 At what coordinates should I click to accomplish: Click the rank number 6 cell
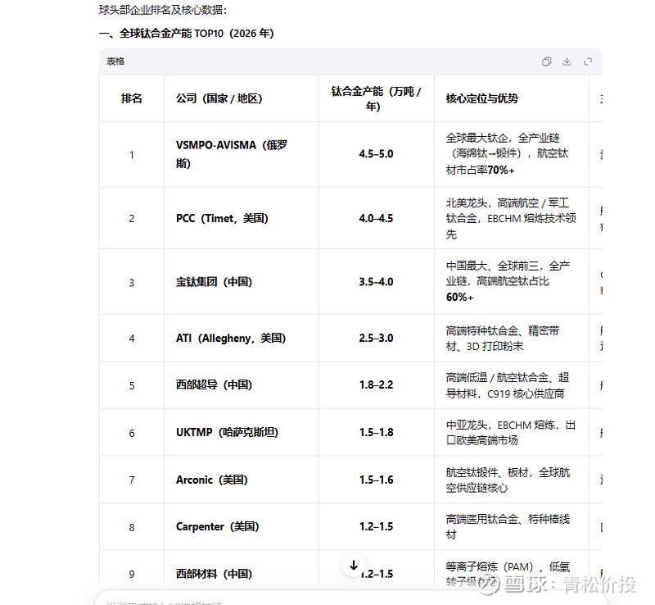pyautogui.click(x=132, y=432)
